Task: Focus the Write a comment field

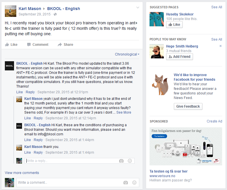Action: (x=77, y=183)
